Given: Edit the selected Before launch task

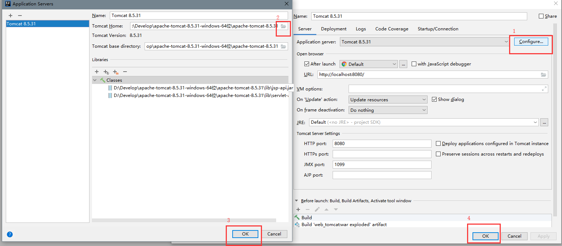Looking at the screenshot, I should (x=317, y=209).
